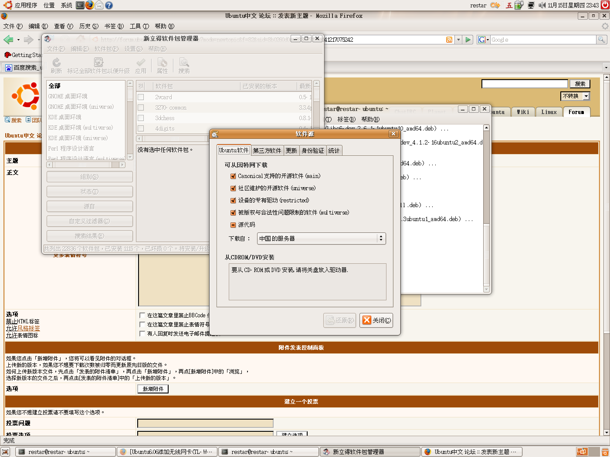Click mark all upgrades (标记全部软件包以便升级) icon
The width and height of the screenshot is (610, 457).
coord(98,63)
